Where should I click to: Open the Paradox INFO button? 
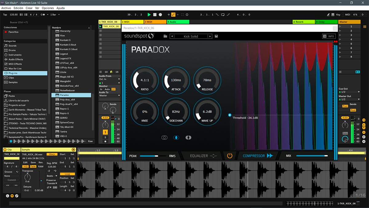(329, 36)
